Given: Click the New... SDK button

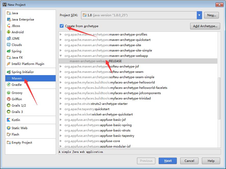Looking at the screenshot, I should (x=212, y=15).
